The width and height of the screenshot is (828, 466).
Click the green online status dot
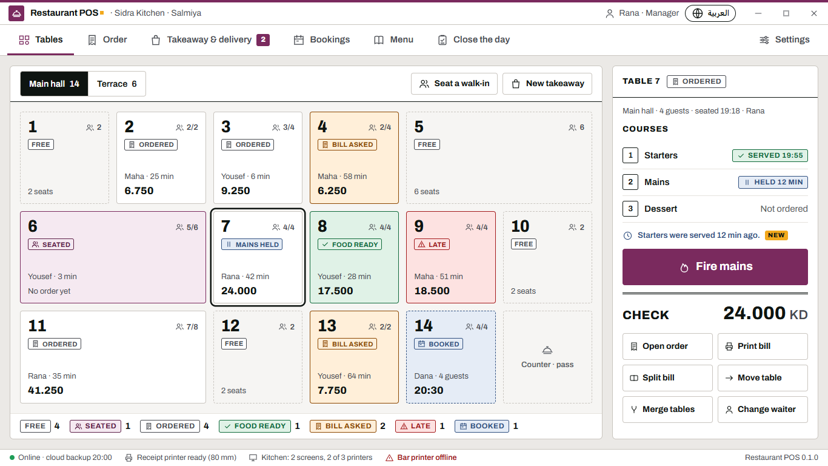point(12,458)
